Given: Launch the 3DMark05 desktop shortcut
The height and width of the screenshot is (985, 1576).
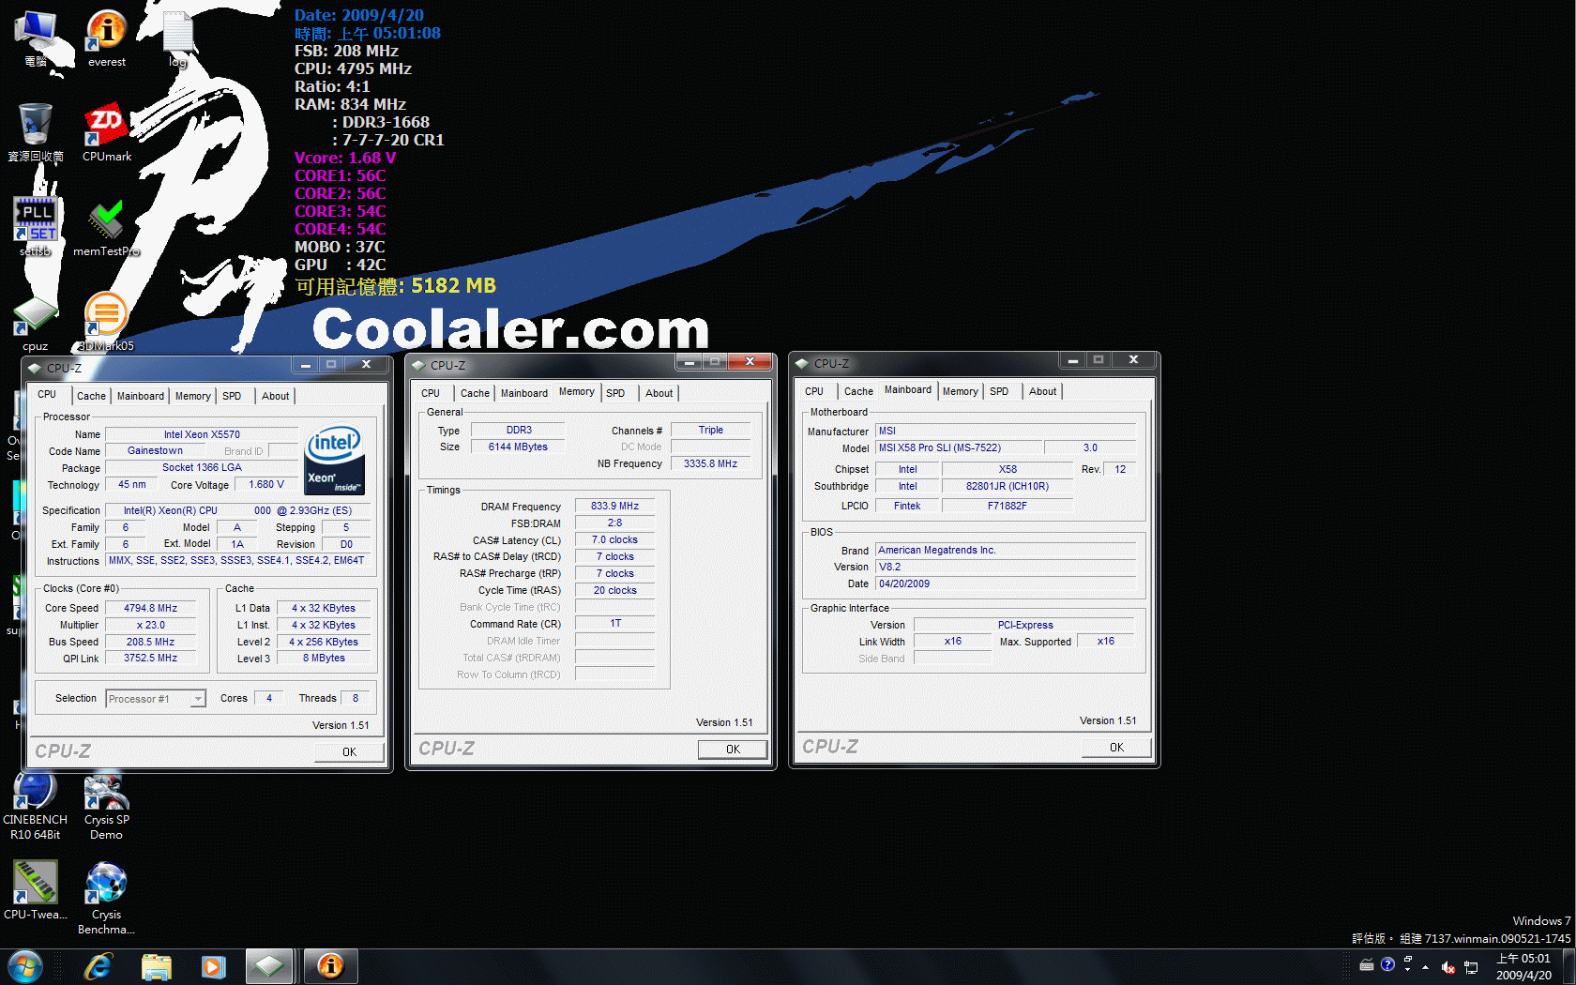Looking at the screenshot, I should pyautogui.click(x=106, y=321).
